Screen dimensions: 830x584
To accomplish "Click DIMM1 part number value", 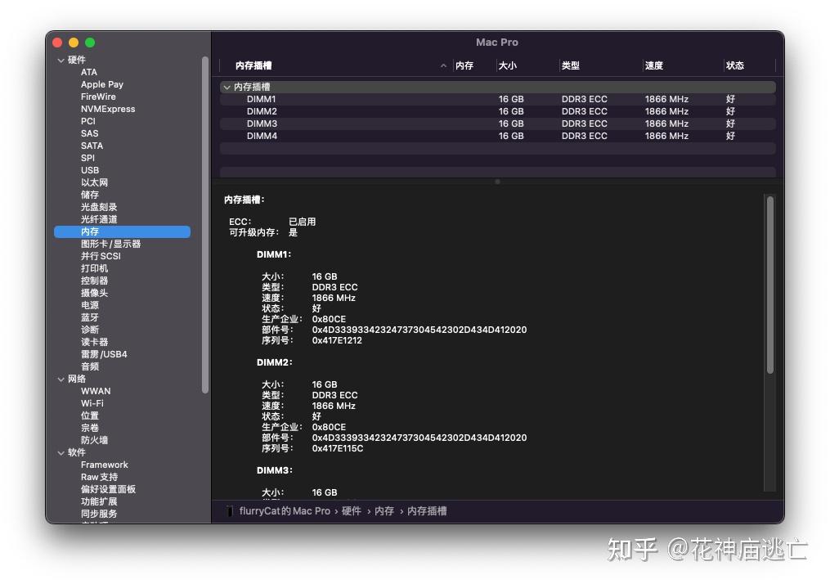I will click(419, 330).
